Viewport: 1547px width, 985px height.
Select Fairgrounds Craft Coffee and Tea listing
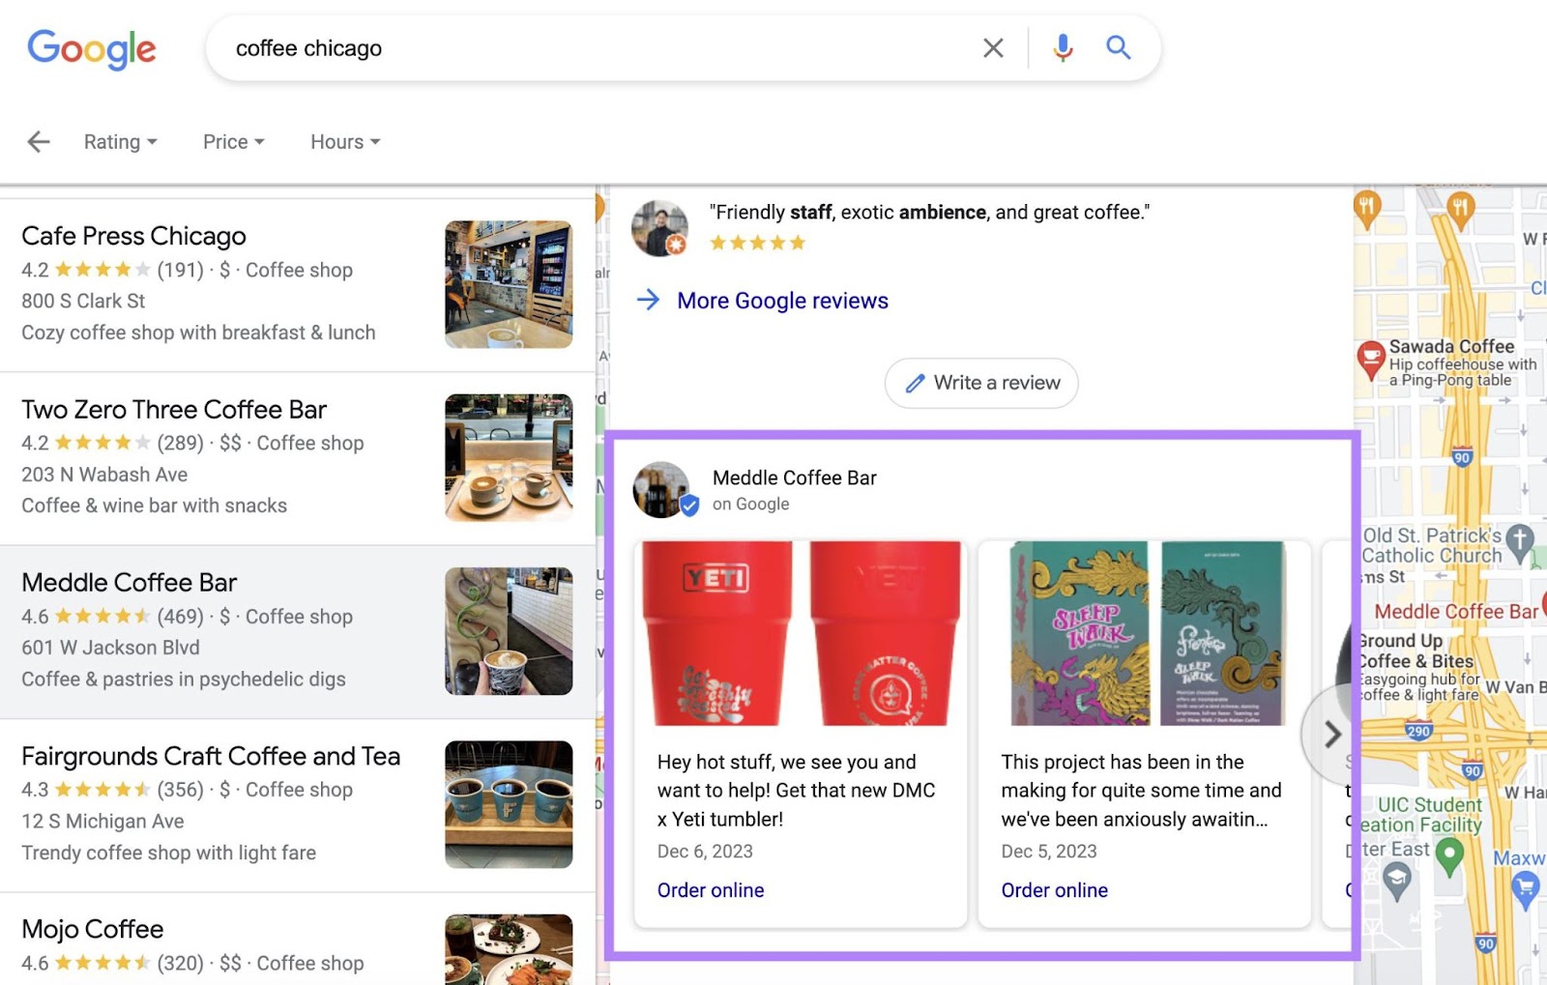211,756
